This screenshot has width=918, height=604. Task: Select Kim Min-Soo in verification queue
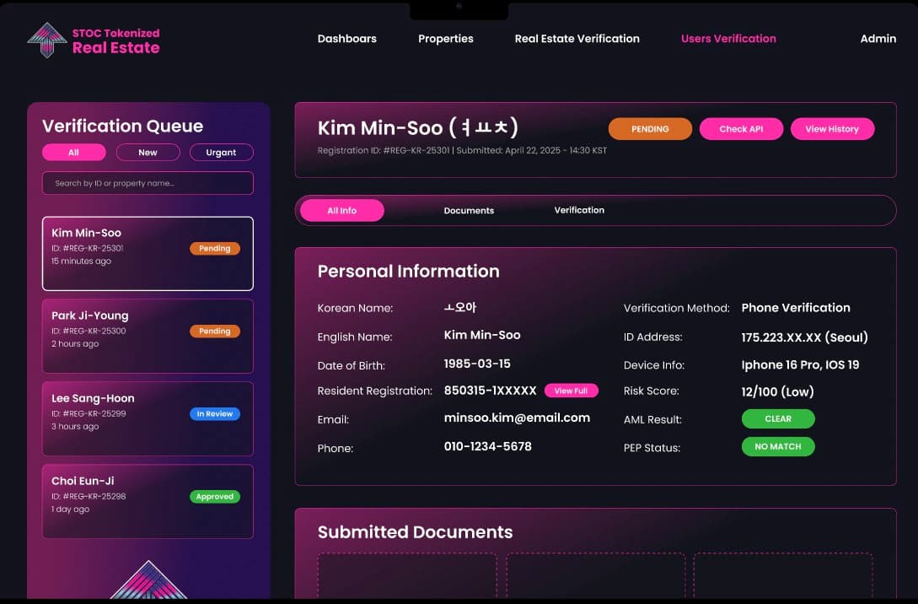pyautogui.click(x=148, y=253)
